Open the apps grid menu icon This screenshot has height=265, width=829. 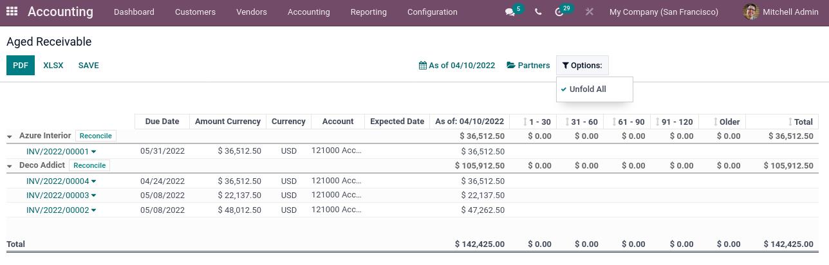[12, 12]
